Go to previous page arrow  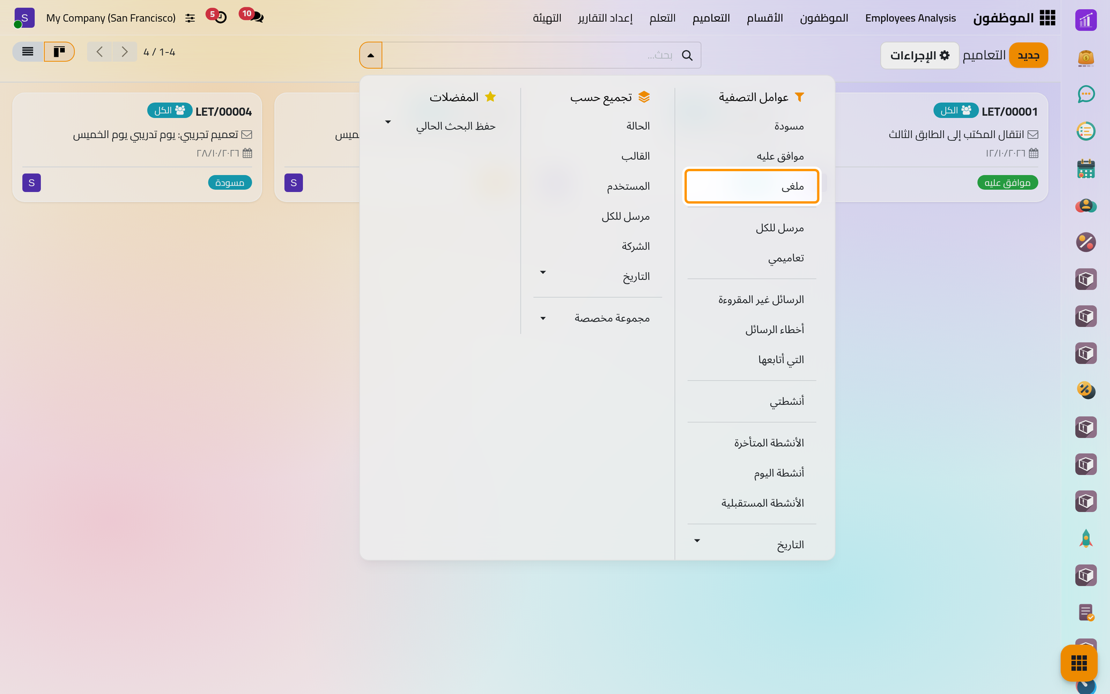(99, 51)
